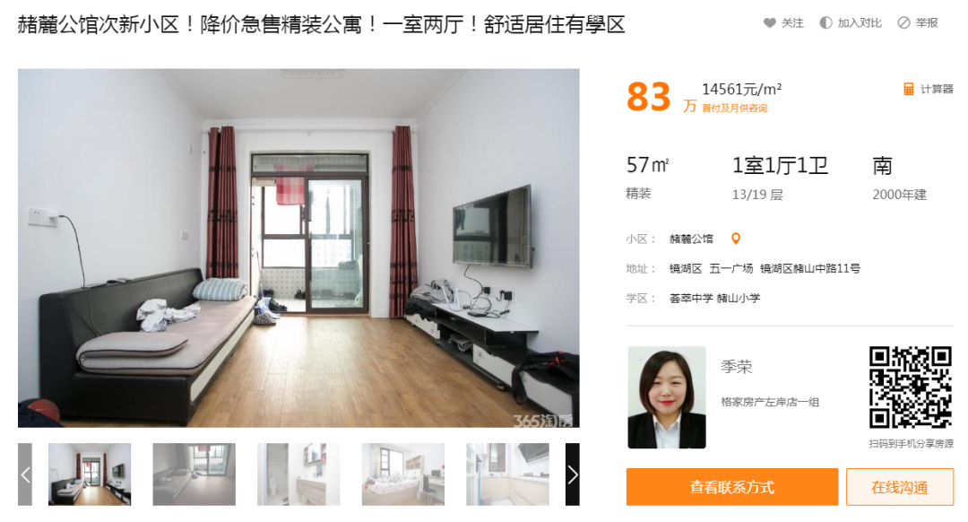Open the 五一广场 area link
This screenshot has width=968, height=522.
731,268
